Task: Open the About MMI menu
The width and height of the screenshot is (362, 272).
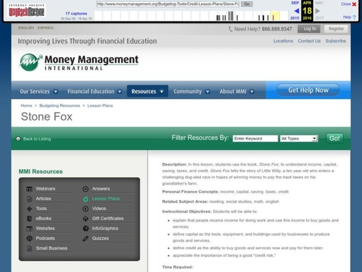Action: [236, 92]
